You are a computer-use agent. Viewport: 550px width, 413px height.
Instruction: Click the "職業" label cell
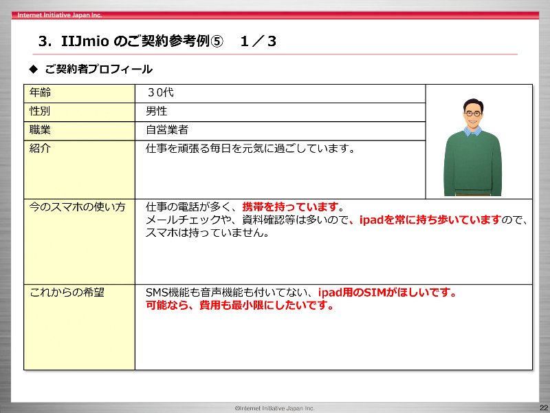coord(79,131)
